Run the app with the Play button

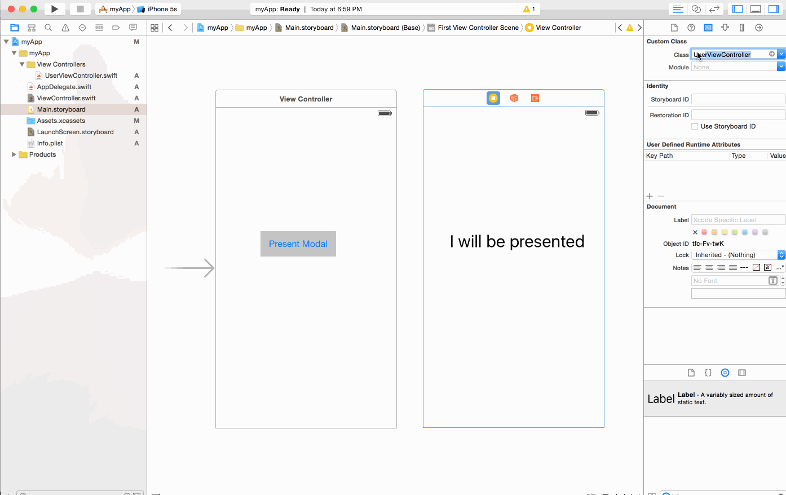tap(55, 9)
